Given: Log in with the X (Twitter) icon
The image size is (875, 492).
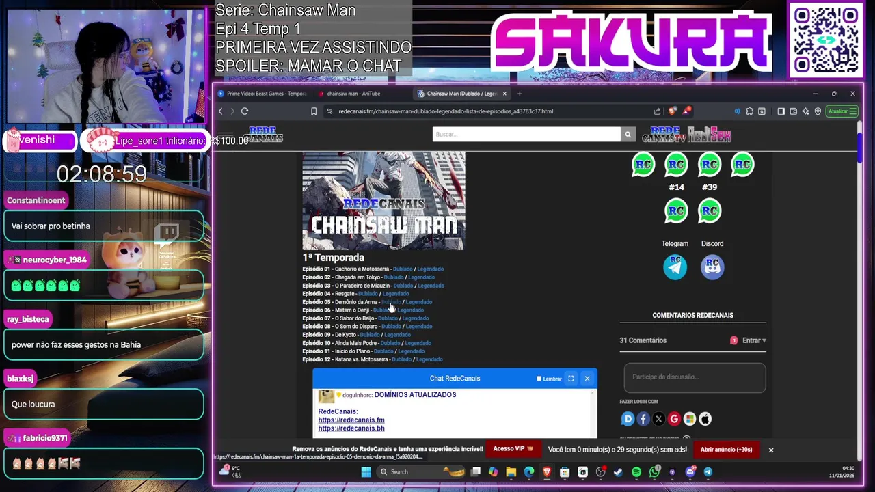Looking at the screenshot, I should pyautogui.click(x=658, y=419).
